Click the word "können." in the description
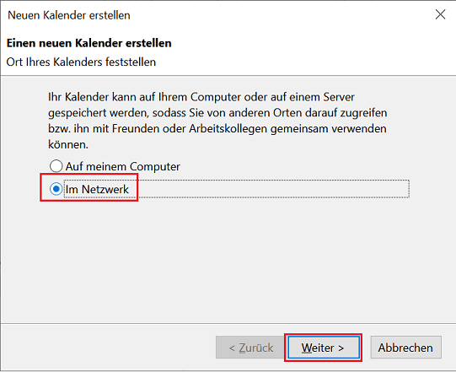 click(x=68, y=144)
